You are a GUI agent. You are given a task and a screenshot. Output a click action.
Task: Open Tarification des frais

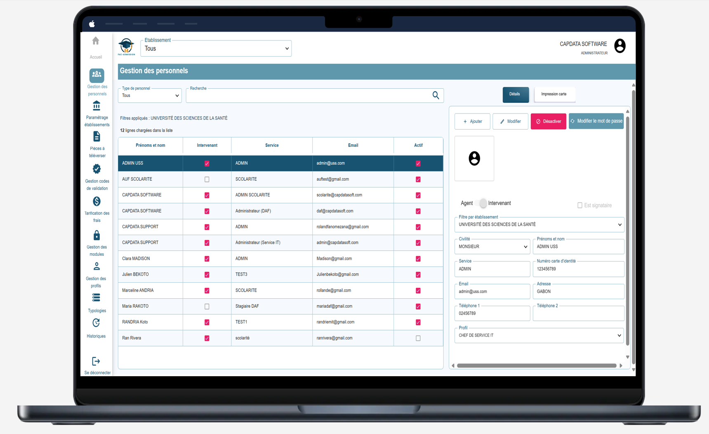[x=97, y=202]
